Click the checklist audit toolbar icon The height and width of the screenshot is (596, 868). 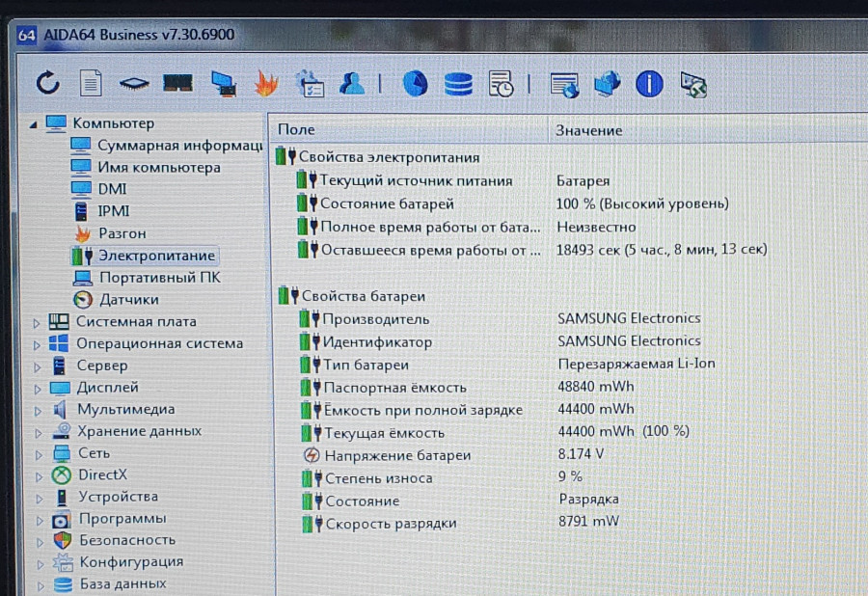pos(310,84)
